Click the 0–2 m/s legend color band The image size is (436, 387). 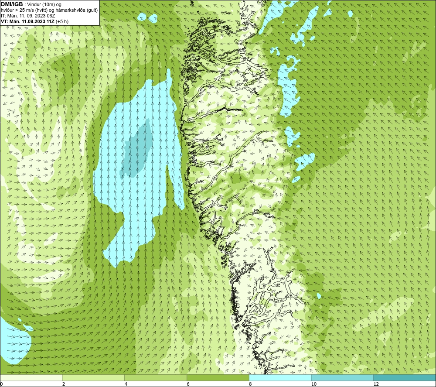pyautogui.click(x=31, y=378)
